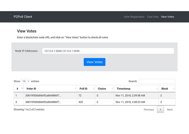Go to Next page of results

click(170, 110)
